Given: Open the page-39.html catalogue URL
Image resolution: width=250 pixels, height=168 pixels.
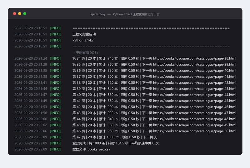Looking at the screenshot, I should pos(194,65).
